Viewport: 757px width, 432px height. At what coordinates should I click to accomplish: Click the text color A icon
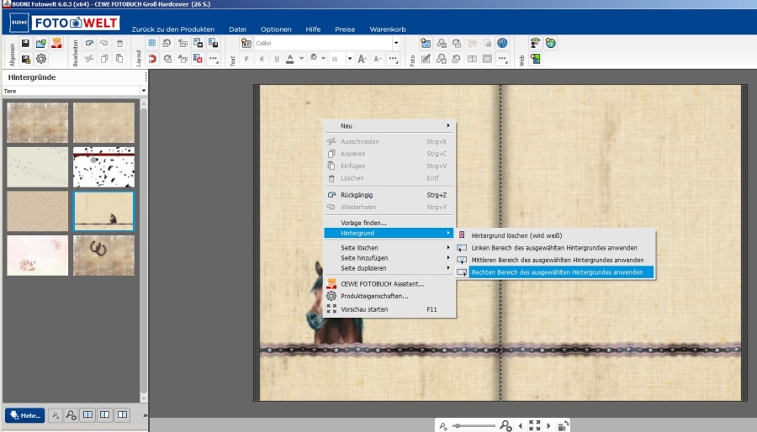coord(290,59)
